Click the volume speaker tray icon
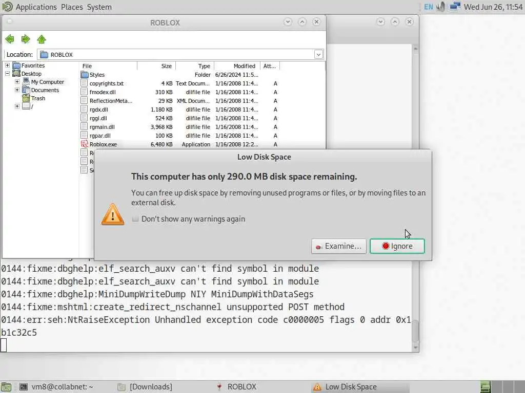Screen dimensions: 525x393 click(x=441, y=7)
